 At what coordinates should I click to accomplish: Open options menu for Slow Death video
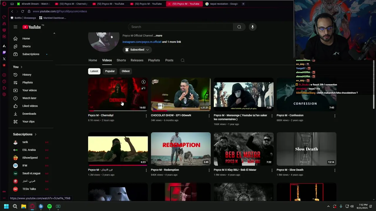point(335,170)
